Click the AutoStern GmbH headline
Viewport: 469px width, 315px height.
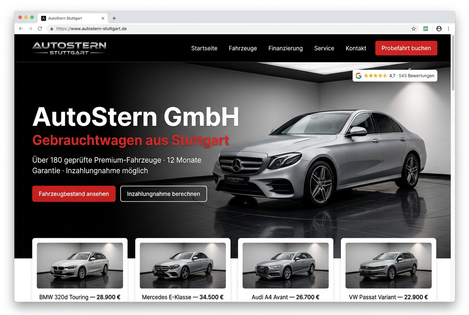(136, 117)
